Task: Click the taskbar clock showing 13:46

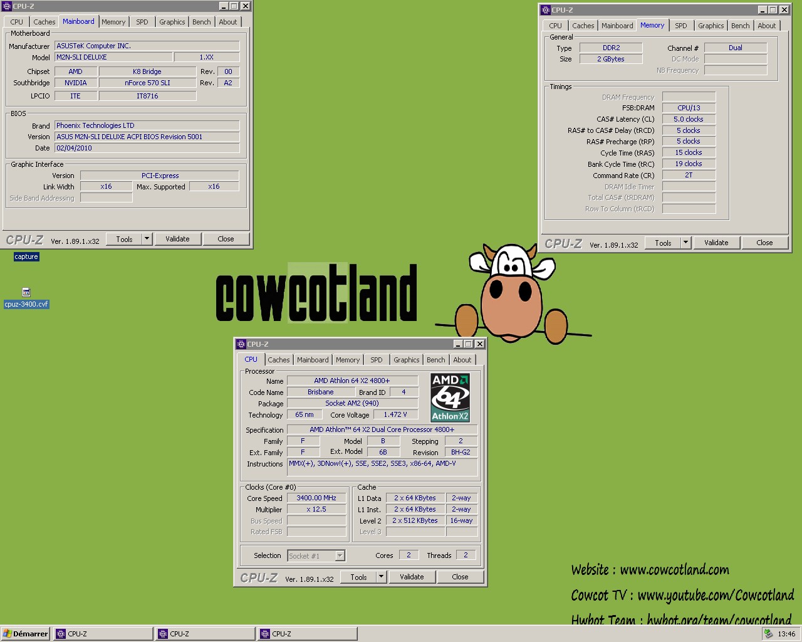Action: coord(786,634)
